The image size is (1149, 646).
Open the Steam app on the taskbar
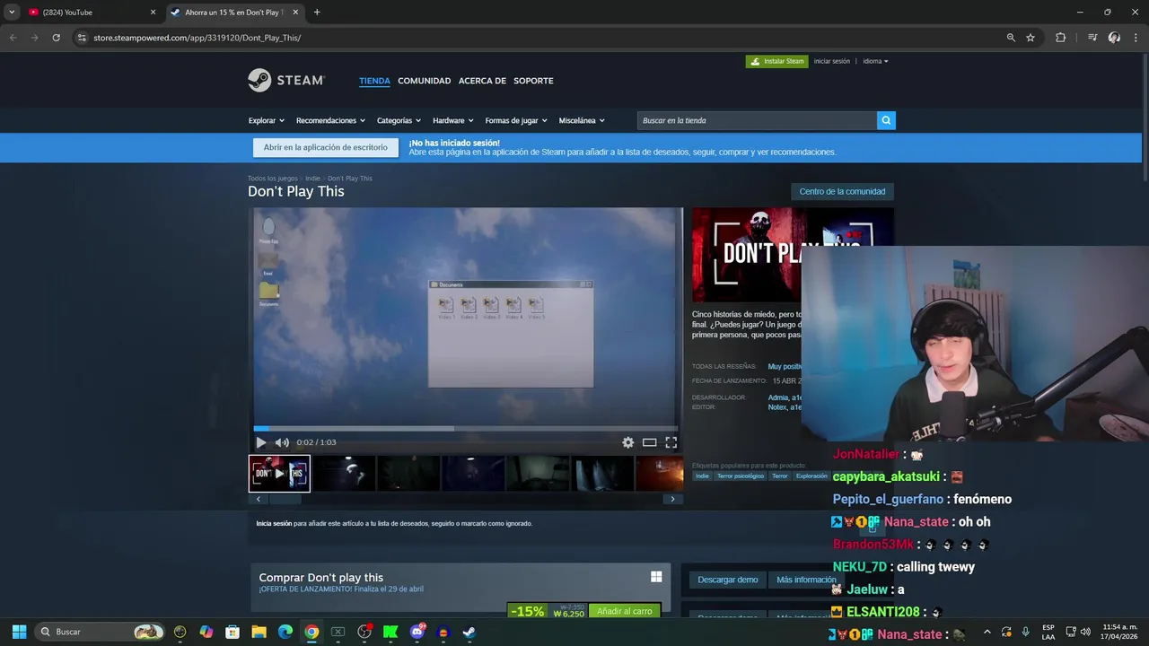pyautogui.click(x=469, y=632)
